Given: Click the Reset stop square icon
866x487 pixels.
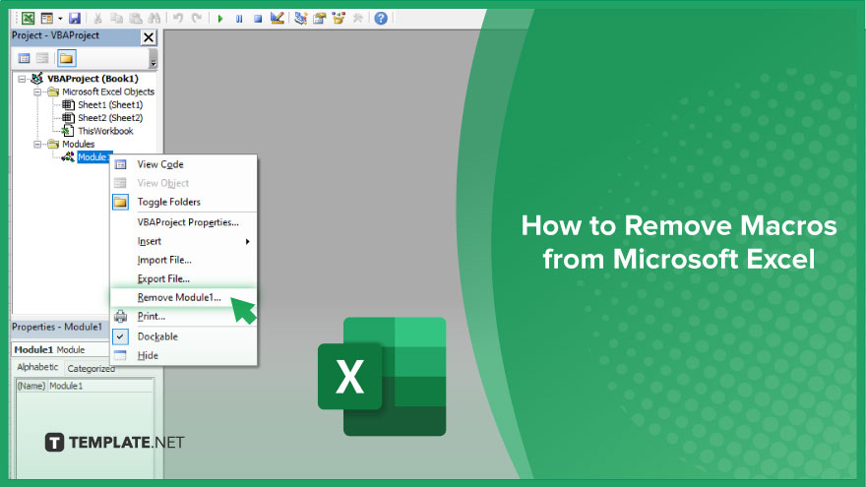Looking at the screenshot, I should coord(258,19).
